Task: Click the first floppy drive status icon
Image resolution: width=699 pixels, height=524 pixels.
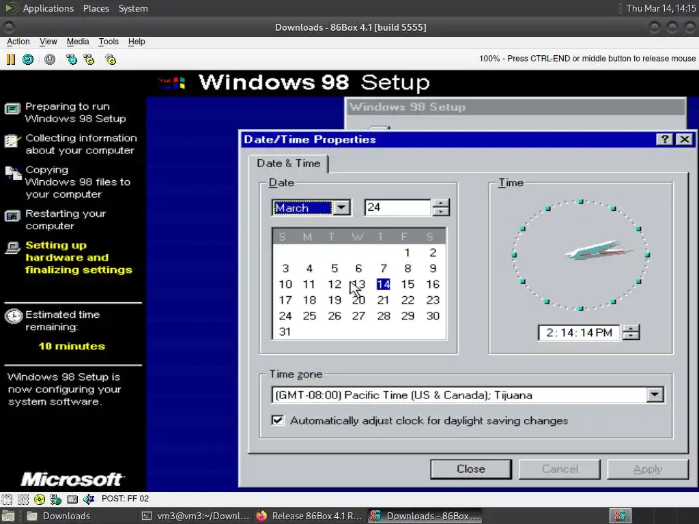Action: click(x=7, y=499)
